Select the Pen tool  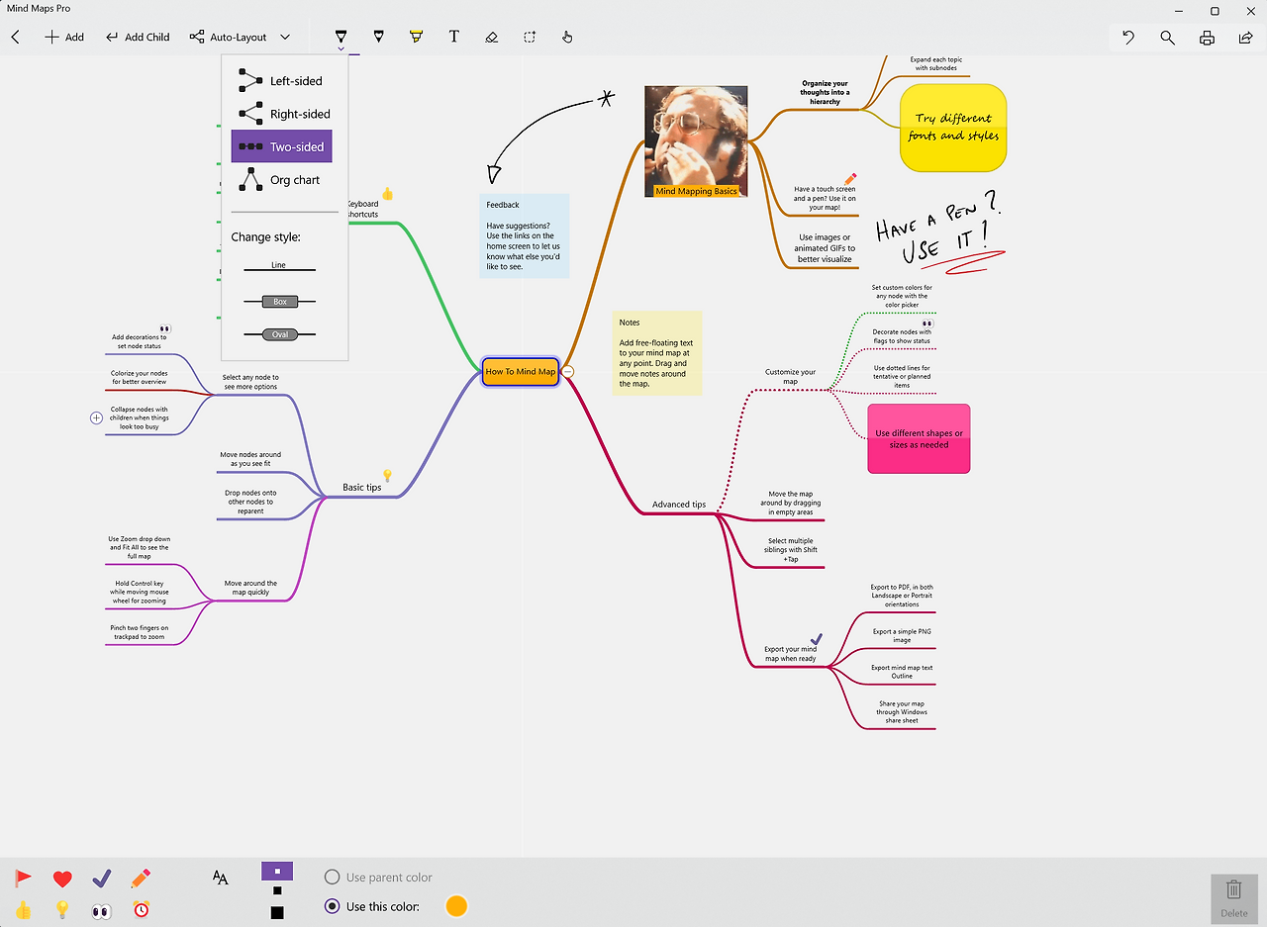click(x=341, y=36)
